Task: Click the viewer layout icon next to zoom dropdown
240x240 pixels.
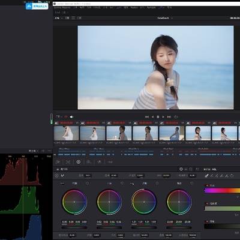Action: (67, 18)
